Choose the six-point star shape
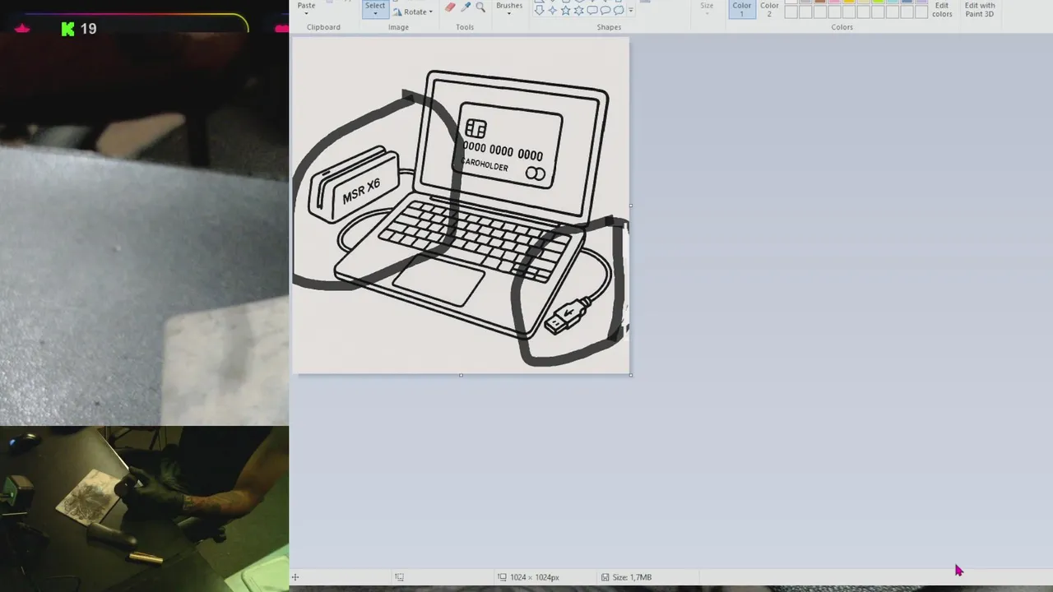The height and width of the screenshot is (592, 1053). [579, 10]
